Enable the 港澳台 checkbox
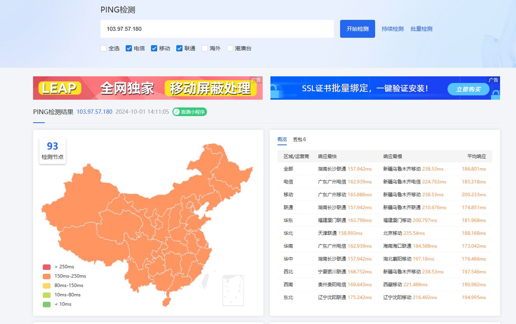This screenshot has height=324, width=516. point(230,48)
